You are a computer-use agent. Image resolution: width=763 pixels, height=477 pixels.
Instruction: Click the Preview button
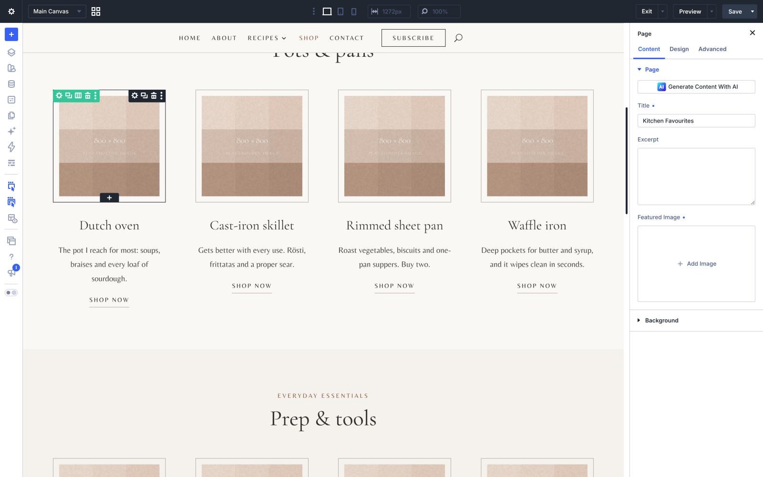click(x=690, y=11)
